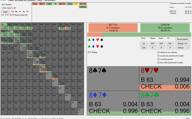
Task: Select JTs cell in hand matrix
Action: (x=30, y=47)
